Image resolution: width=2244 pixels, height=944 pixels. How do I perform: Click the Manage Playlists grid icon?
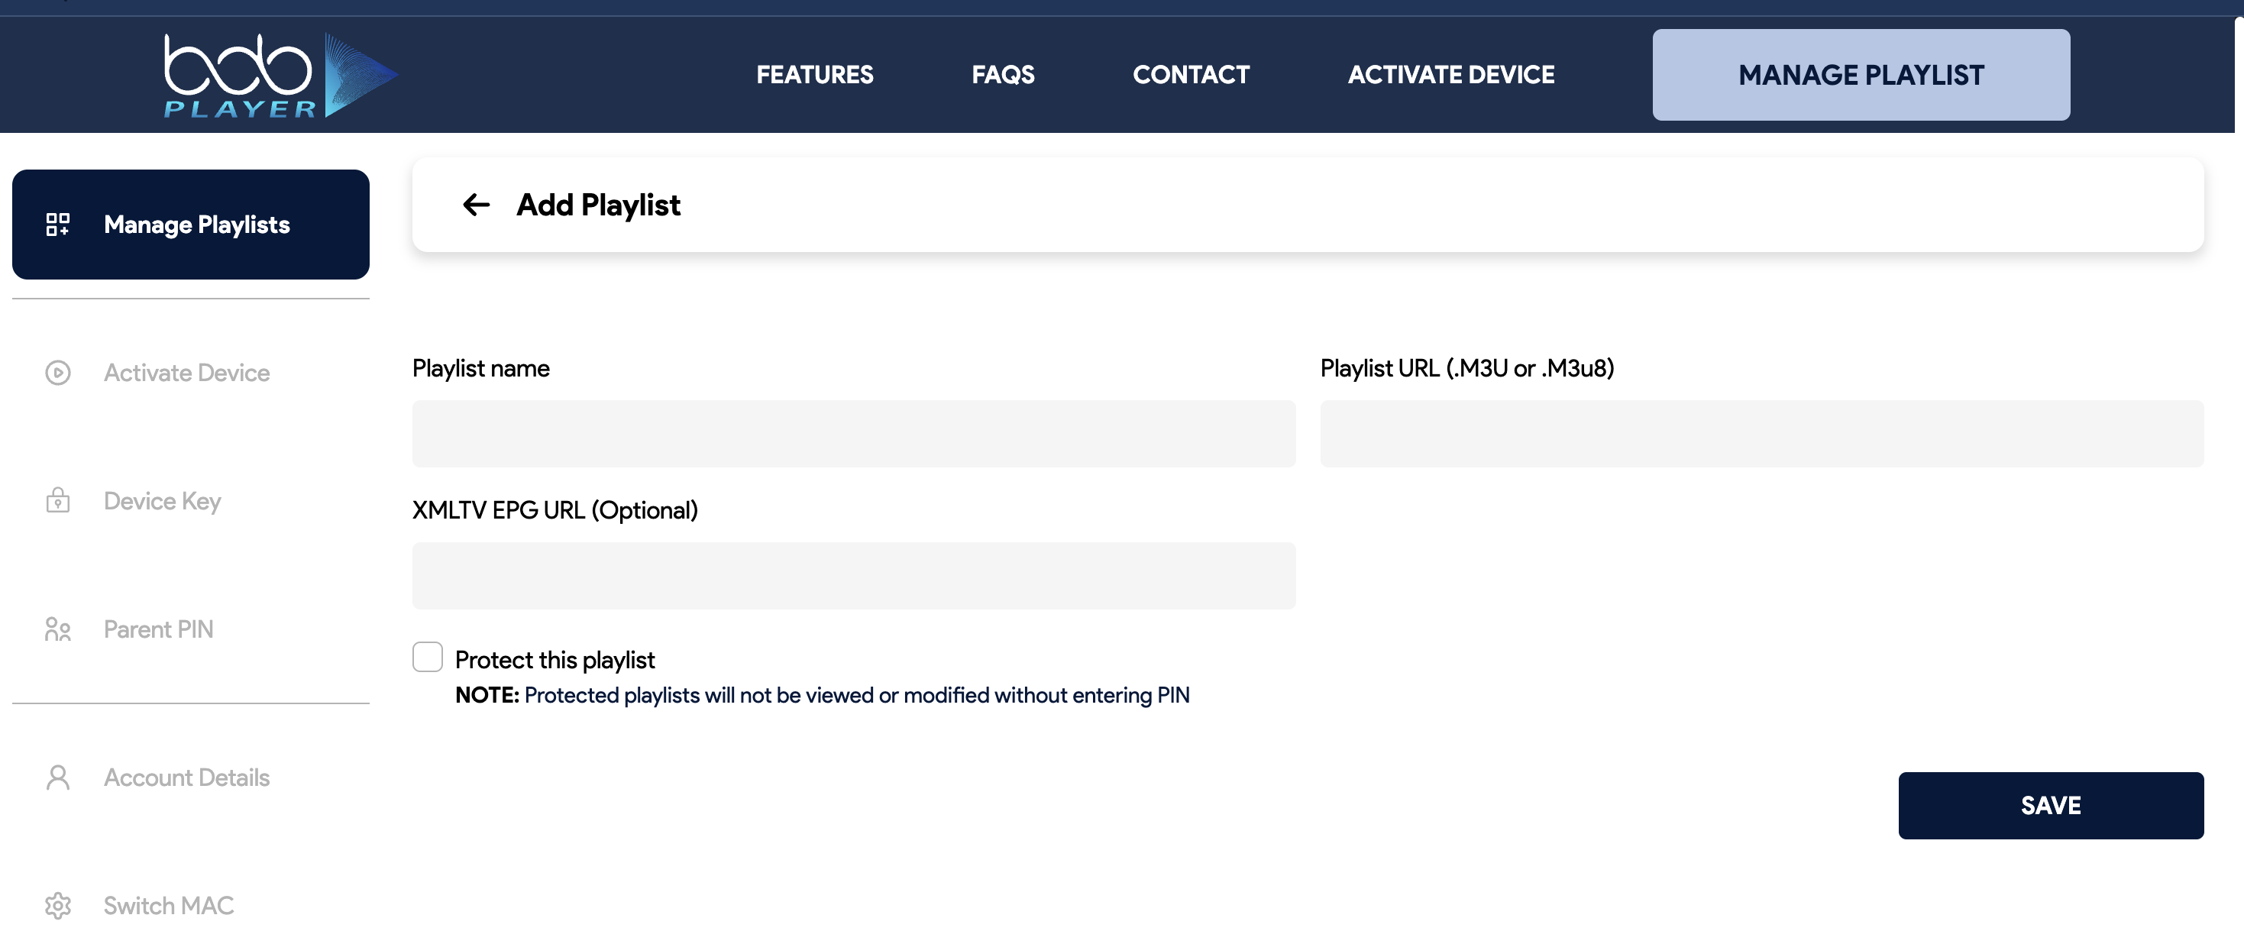pos(57,225)
